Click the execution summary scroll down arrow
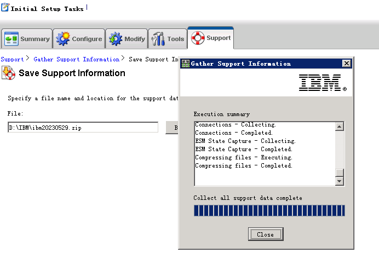Image resolution: width=379 pixels, height=270 pixels. pos(340,181)
